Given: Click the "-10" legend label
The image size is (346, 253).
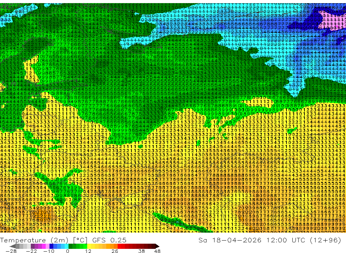Looking at the screenshot, I should 49,251.
